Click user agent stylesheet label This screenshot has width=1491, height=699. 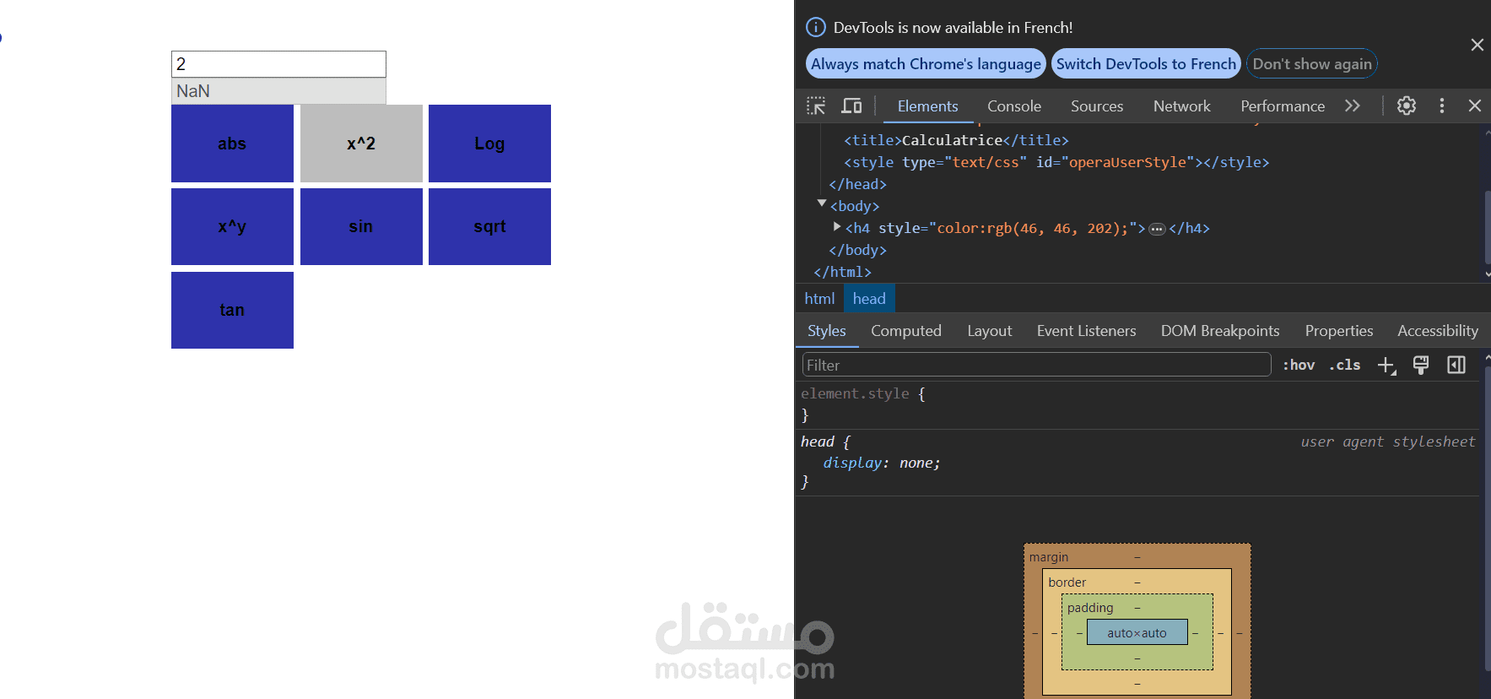coord(1387,442)
